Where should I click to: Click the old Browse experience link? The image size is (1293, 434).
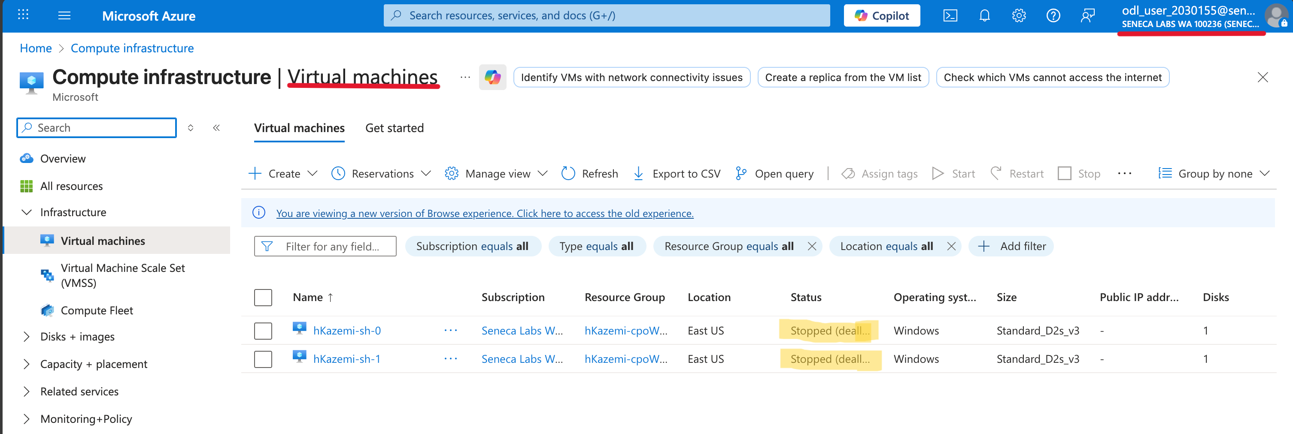484,213
